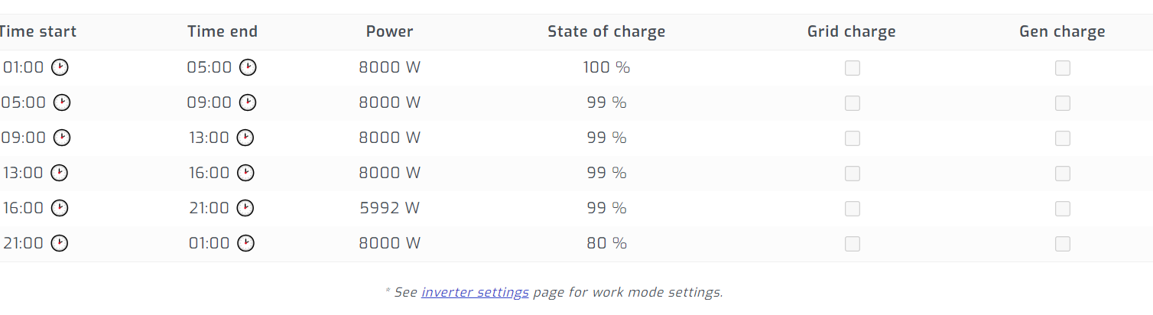Edit the 5992 W power value
The image size is (1153, 315).
(389, 208)
